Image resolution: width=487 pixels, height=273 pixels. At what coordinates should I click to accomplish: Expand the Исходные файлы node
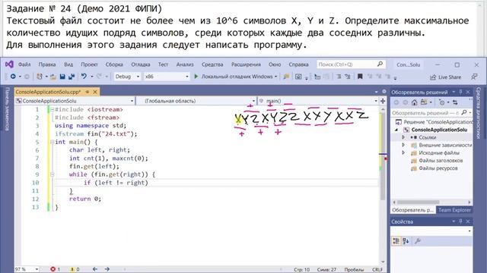pos(403,152)
